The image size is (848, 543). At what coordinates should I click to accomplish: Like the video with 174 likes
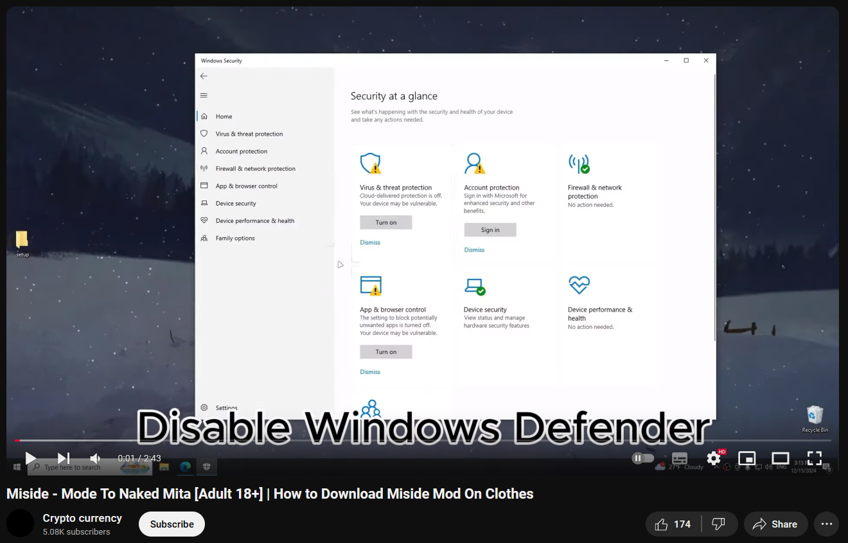673,524
